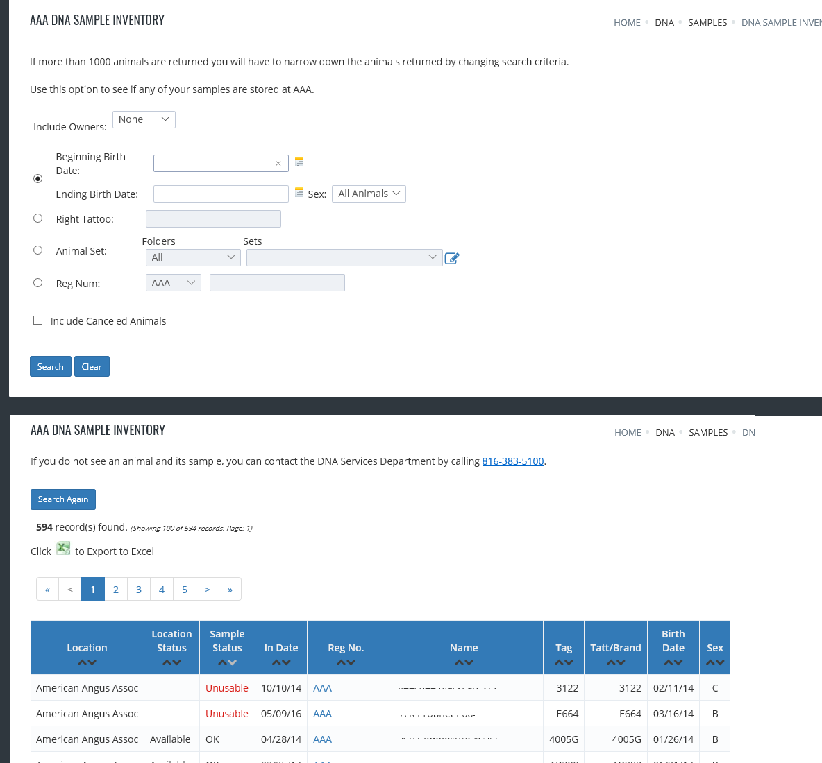Sort by Tatt/Brand column arrows
Viewport: 822px width, 763px height.
tap(616, 662)
